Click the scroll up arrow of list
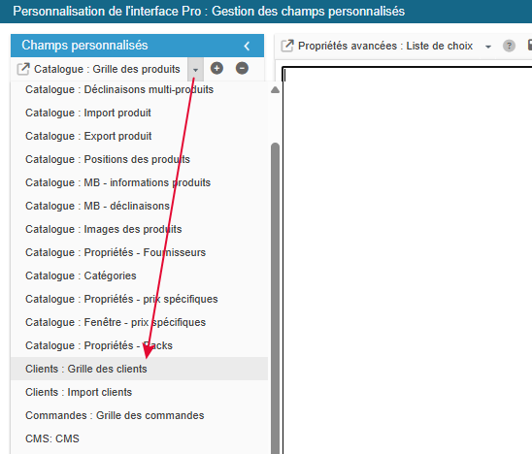Viewport: 532px width, 454px height. click(x=275, y=90)
